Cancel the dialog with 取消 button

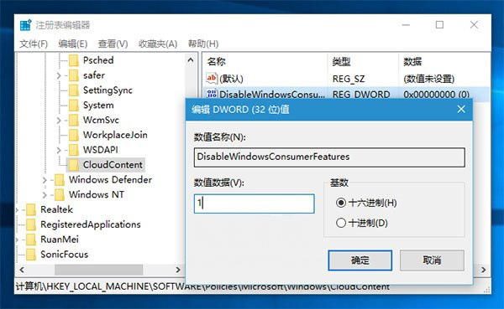coord(432,260)
